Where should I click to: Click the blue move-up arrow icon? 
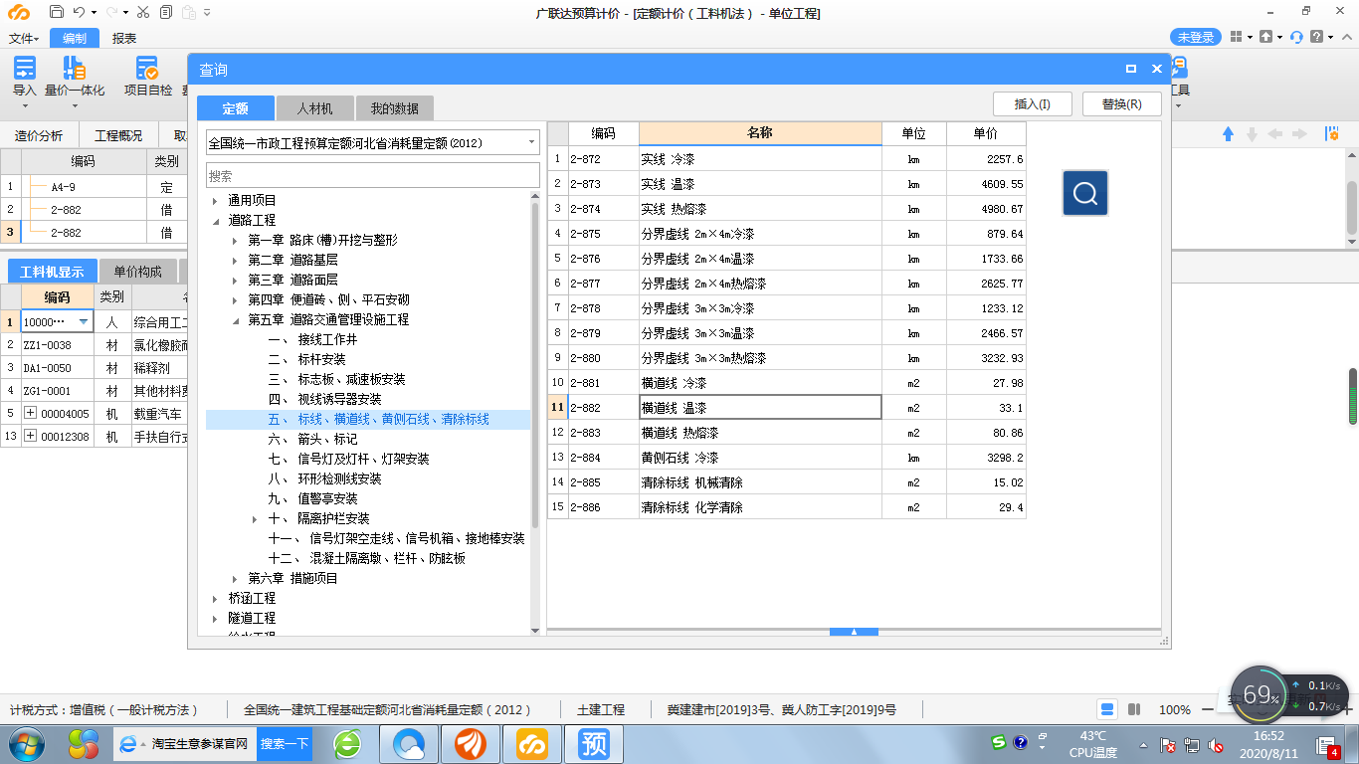(x=1228, y=134)
